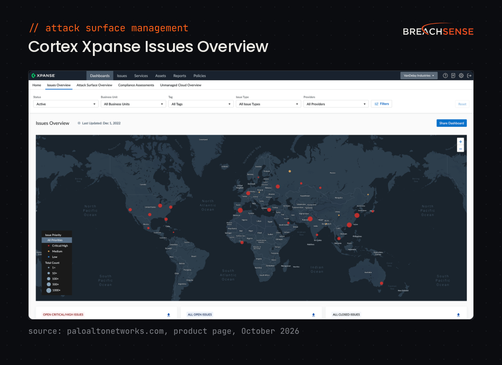This screenshot has height=365, width=502.
Task: Open the settings gear icon
Action: point(461,76)
